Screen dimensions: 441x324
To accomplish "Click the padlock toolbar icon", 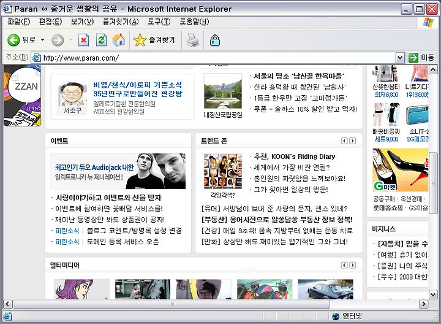I will click(x=215, y=40).
